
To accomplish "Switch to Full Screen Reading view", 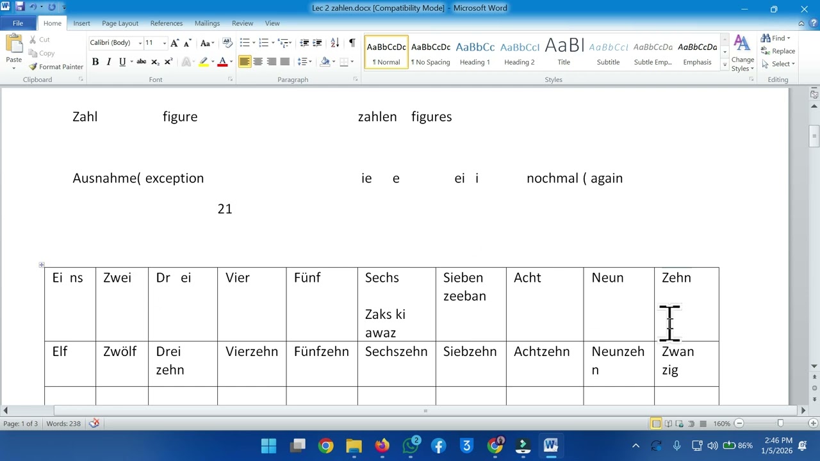I will (668, 423).
